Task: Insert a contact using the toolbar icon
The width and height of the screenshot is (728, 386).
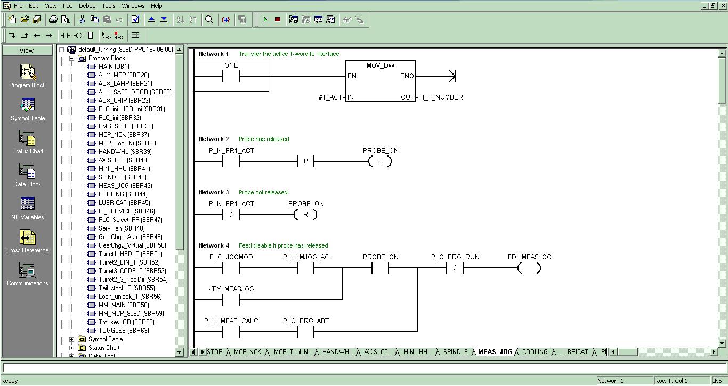Action: tap(66, 36)
